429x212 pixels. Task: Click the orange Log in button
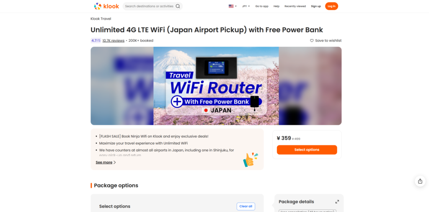[x=331, y=6]
